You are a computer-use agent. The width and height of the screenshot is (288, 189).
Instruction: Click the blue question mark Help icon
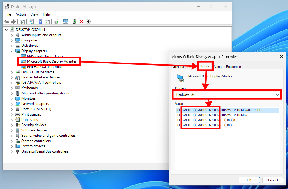pyautogui.click(x=40, y=22)
